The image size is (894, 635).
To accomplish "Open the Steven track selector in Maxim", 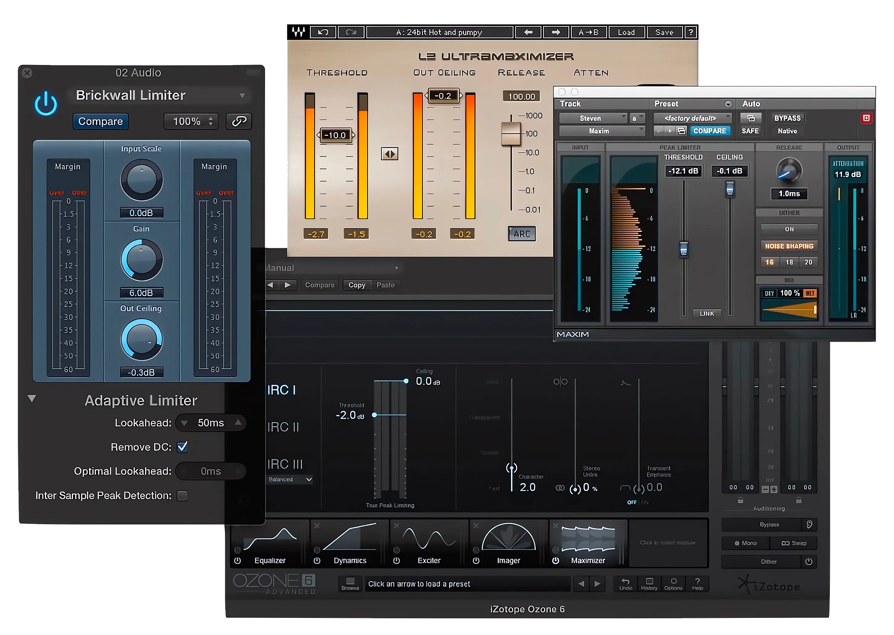I will point(593,118).
